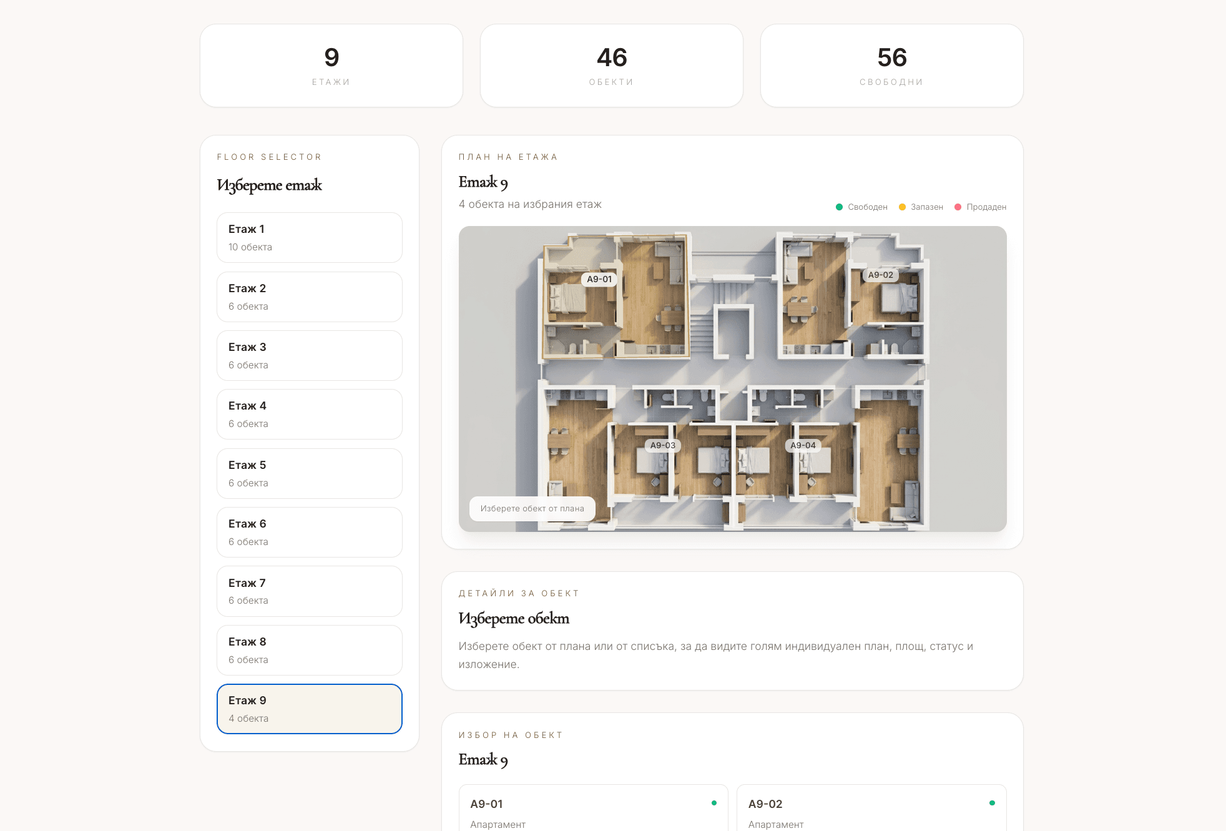This screenshot has width=1226, height=831.
Task: Click the green Свободен legend dot
Action: tap(839, 207)
